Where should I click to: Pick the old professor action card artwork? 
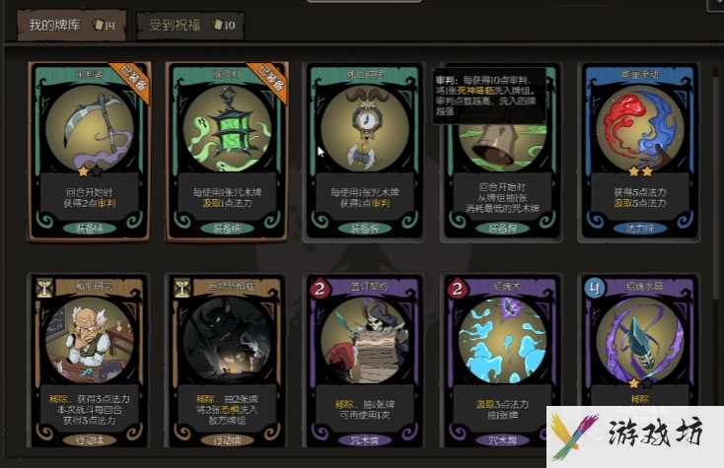click(x=90, y=340)
